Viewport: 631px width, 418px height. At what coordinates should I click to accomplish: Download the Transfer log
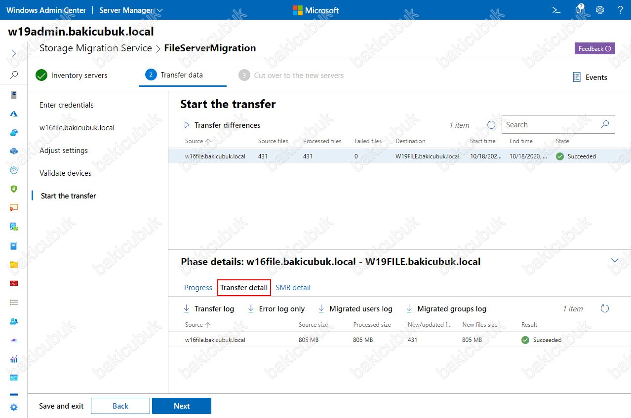208,309
